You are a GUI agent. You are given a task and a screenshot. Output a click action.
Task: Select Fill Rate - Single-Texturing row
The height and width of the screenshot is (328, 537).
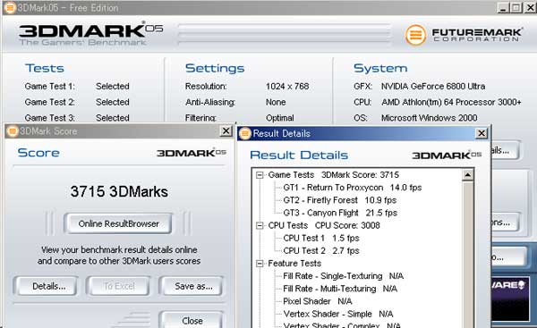pyautogui.click(x=343, y=276)
